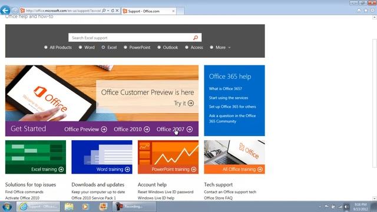Click the Recording app on taskbar
The image size is (377, 212).
(x=134, y=207)
